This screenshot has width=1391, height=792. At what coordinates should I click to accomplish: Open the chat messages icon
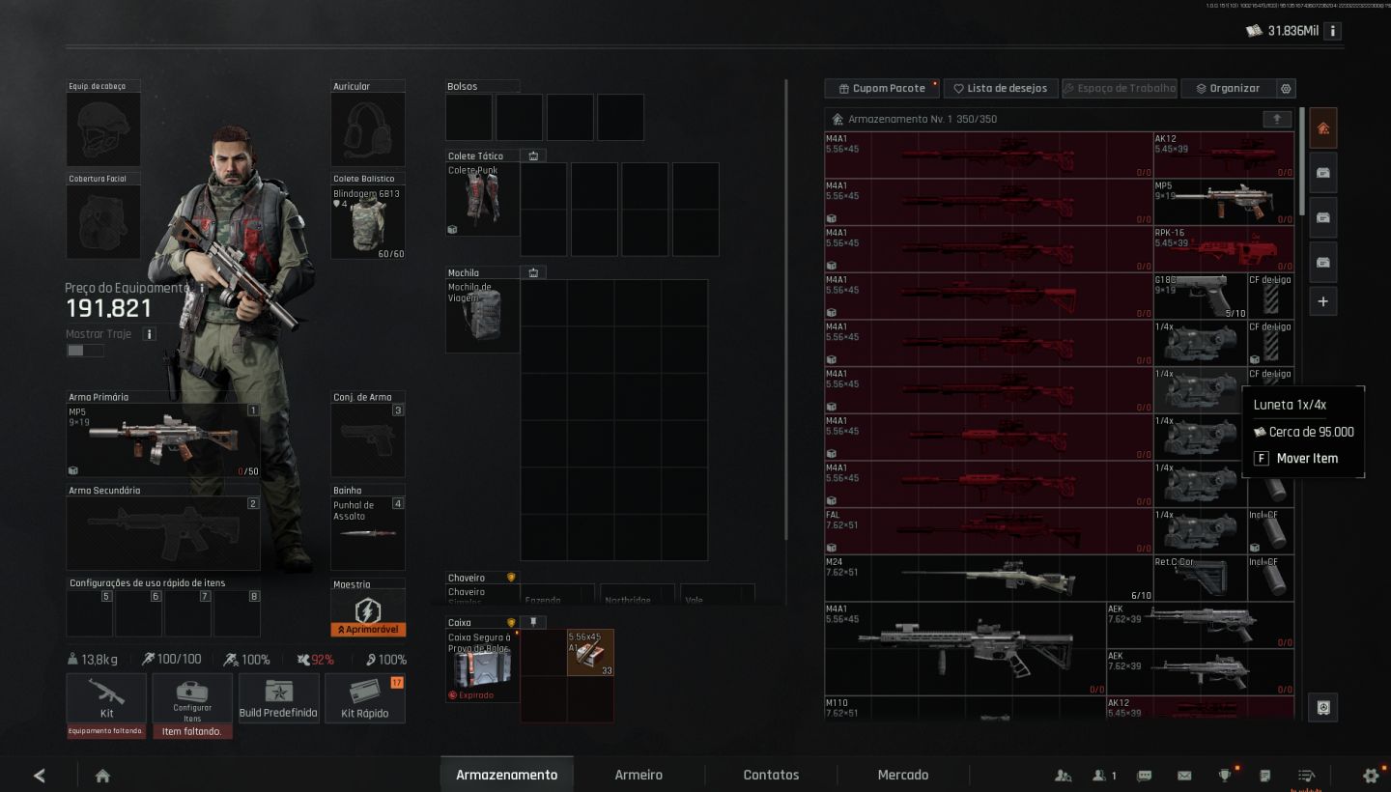point(1145,775)
